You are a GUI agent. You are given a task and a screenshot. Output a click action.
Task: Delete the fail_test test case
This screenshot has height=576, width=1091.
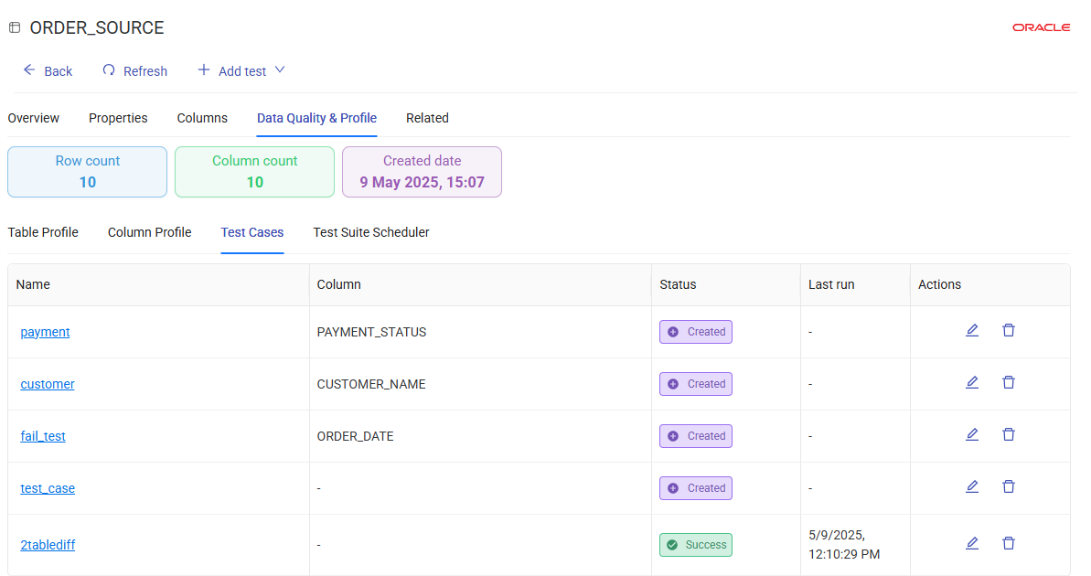click(x=1009, y=435)
